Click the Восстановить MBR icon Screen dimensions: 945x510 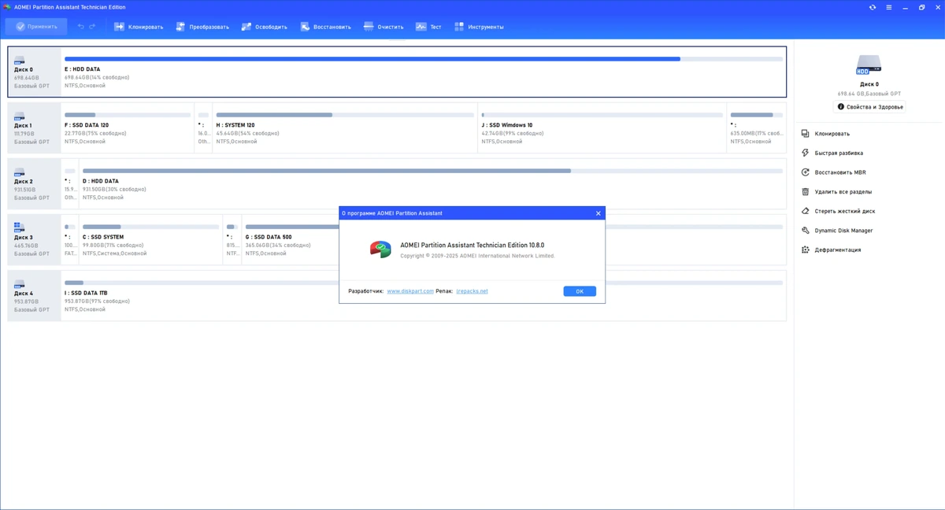(x=805, y=172)
